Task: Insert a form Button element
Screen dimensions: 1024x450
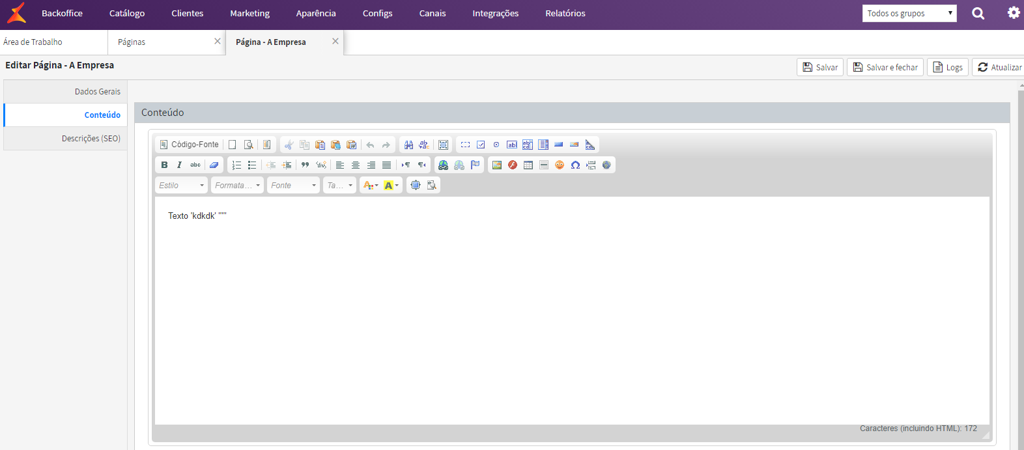Action: 559,145
